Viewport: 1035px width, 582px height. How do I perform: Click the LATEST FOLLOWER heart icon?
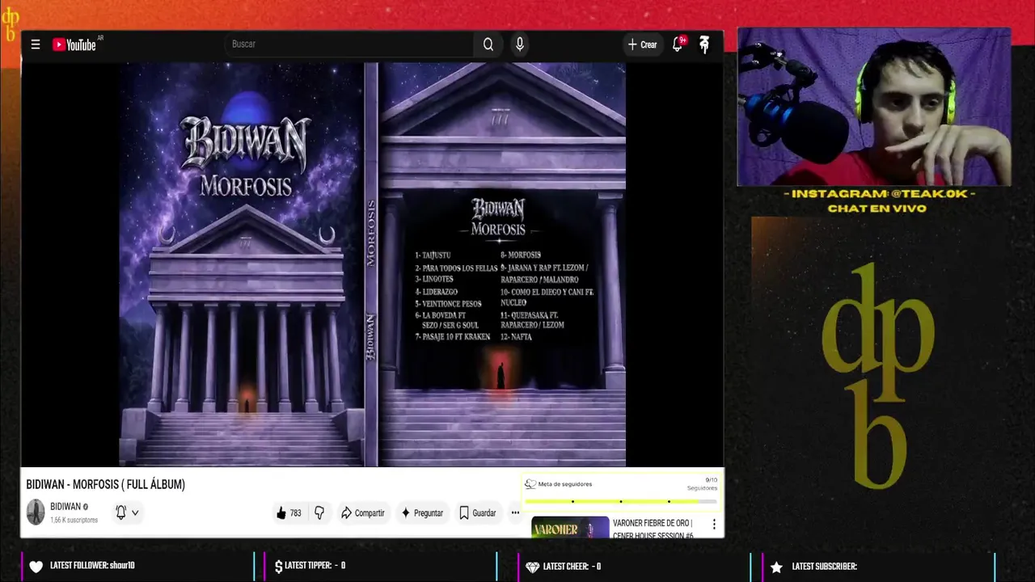tap(36, 567)
